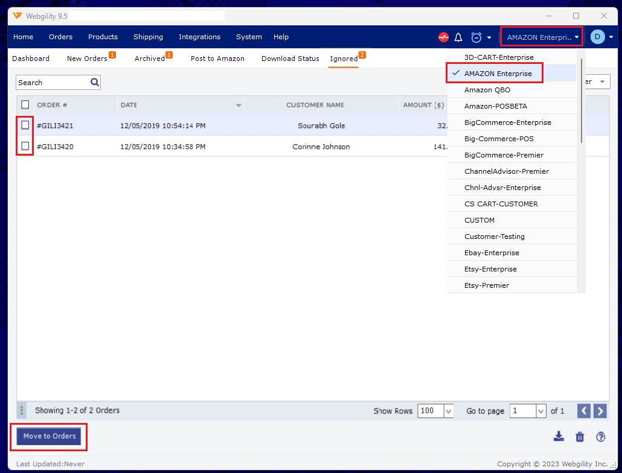Switch to the Archived tab
This screenshot has width=622, height=473.
(150, 59)
